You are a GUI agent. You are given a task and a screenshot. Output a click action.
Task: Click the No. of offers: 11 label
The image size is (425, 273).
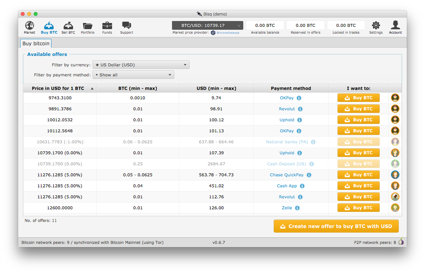point(41,221)
